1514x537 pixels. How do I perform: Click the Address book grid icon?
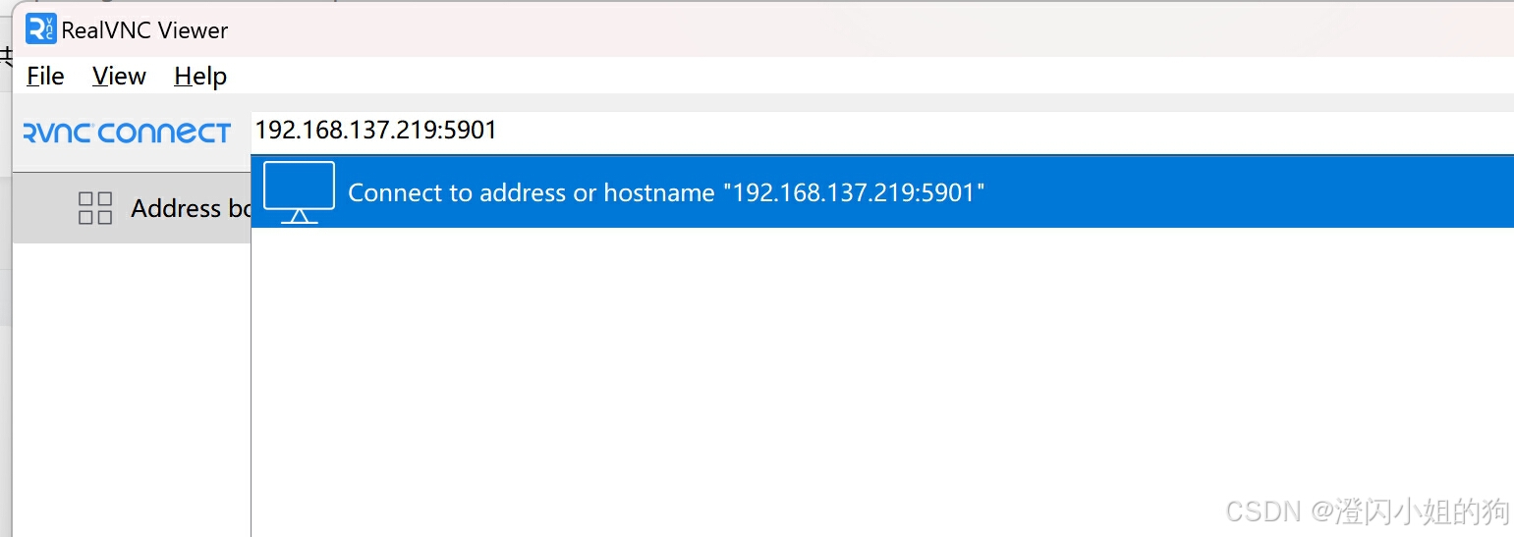pyautogui.click(x=95, y=208)
